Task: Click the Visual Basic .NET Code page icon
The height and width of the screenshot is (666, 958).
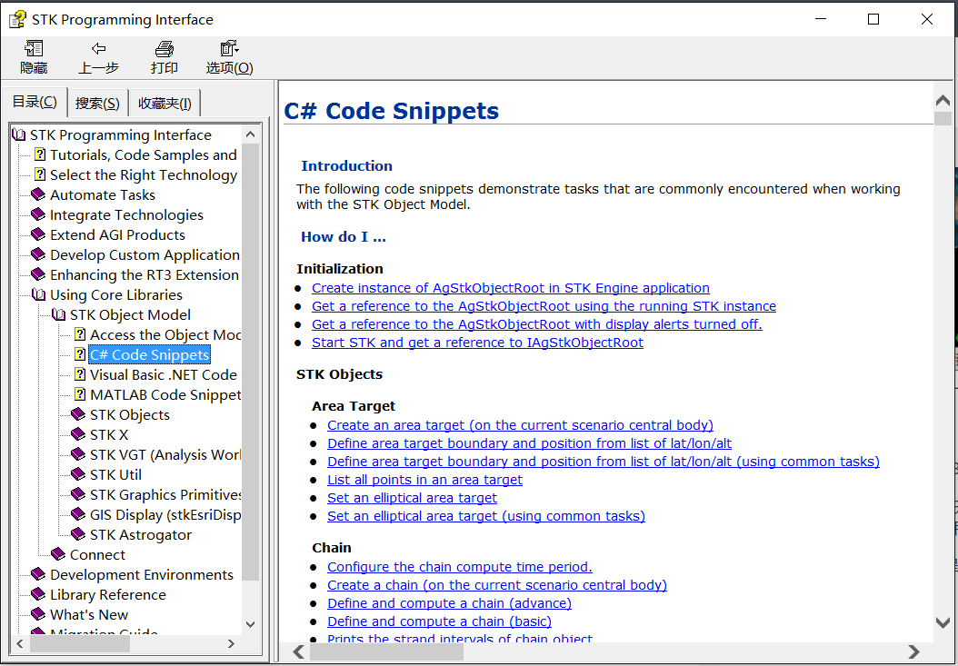Action: [x=80, y=374]
